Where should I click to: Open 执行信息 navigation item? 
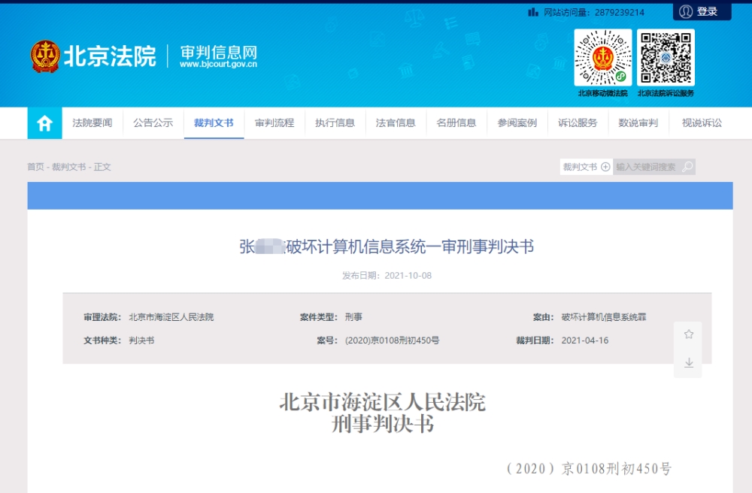(335, 123)
